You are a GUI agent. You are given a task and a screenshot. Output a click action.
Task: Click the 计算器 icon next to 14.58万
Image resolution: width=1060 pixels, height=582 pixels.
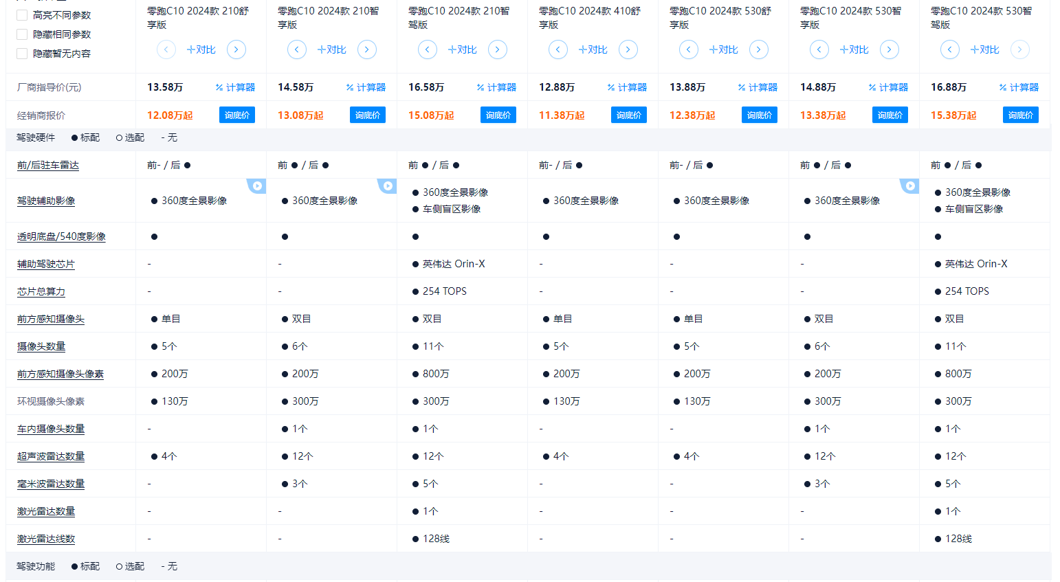pyautogui.click(x=366, y=87)
